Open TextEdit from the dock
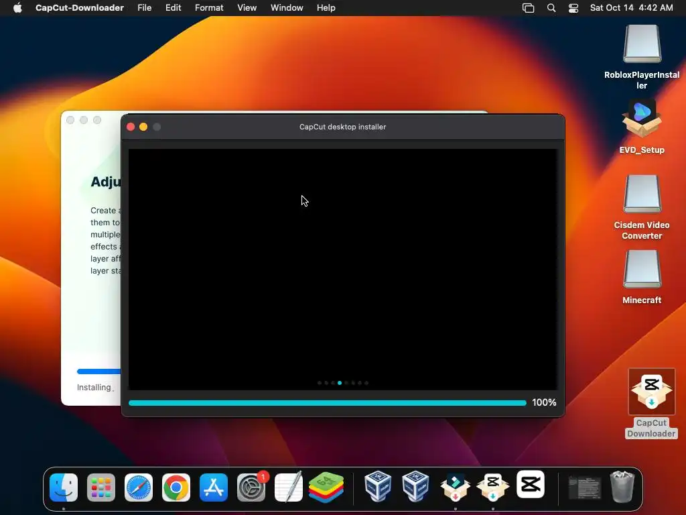Viewport: 686px width, 515px height. coord(289,487)
